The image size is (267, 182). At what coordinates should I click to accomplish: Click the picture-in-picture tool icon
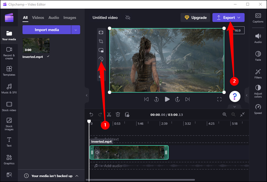coord(101,50)
